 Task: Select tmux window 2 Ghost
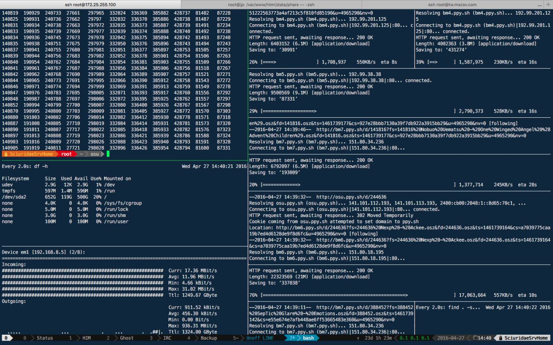click(x=121, y=338)
